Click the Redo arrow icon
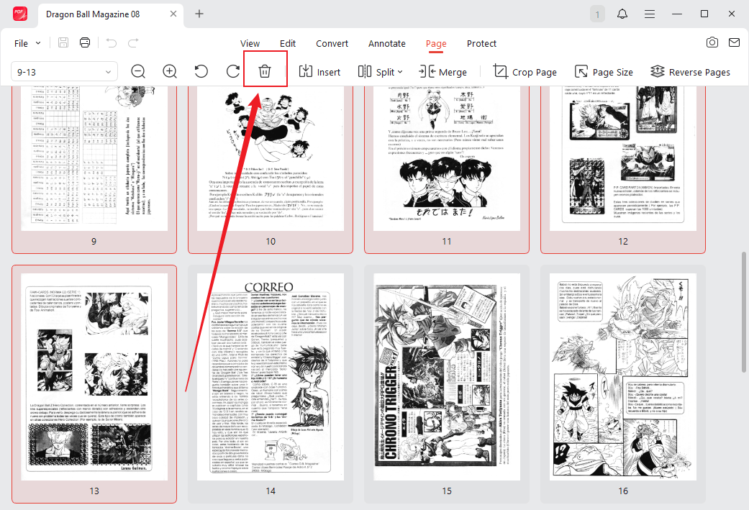Viewport: 749px width, 510px height. point(133,43)
